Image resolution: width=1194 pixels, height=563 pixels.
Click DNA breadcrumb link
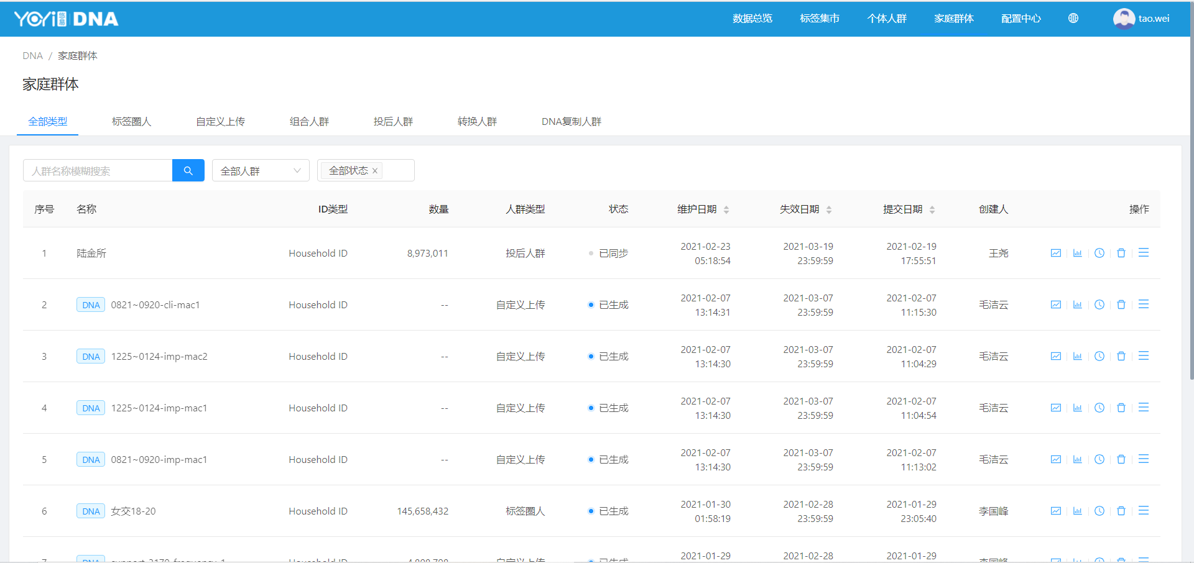[32, 56]
